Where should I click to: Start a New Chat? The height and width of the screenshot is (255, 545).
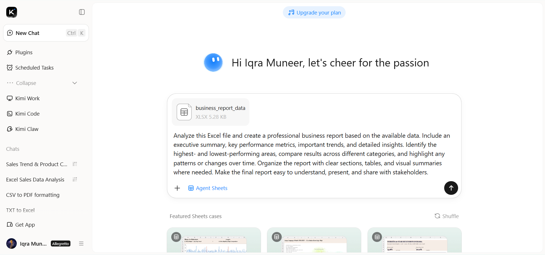click(x=46, y=33)
